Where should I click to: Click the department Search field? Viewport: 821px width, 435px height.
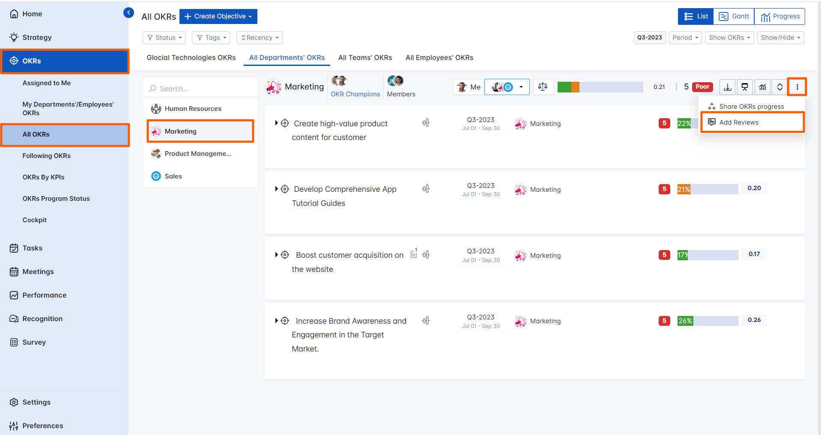(200, 89)
